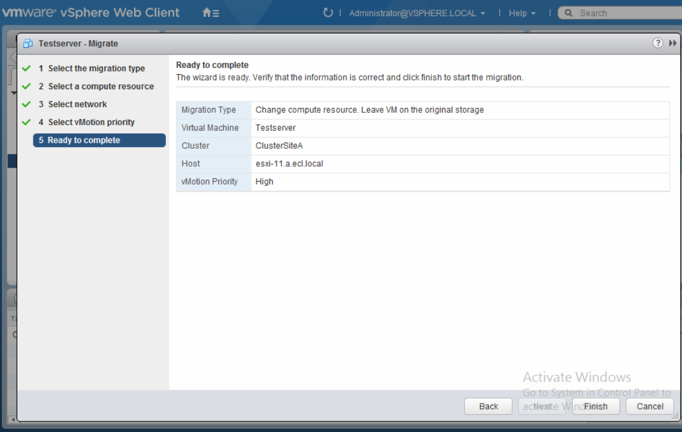Click the question mark help icon in wizard

[x=657, y=44]
